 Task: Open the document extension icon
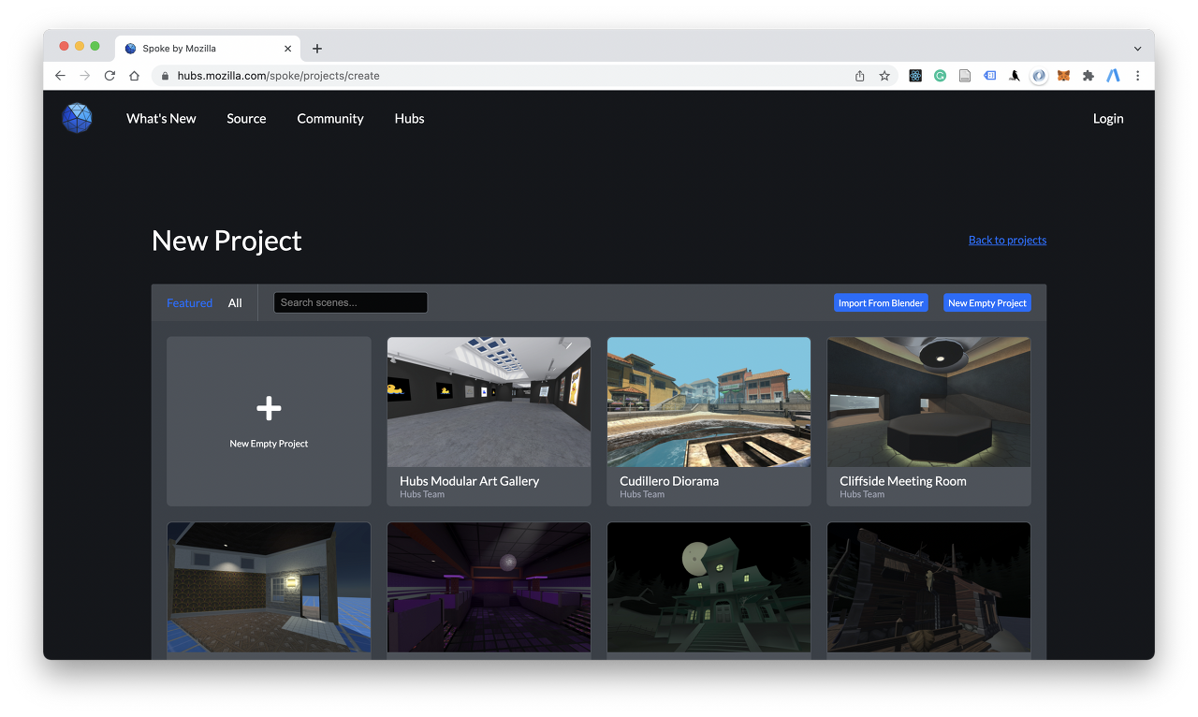[x=965, y=76]
